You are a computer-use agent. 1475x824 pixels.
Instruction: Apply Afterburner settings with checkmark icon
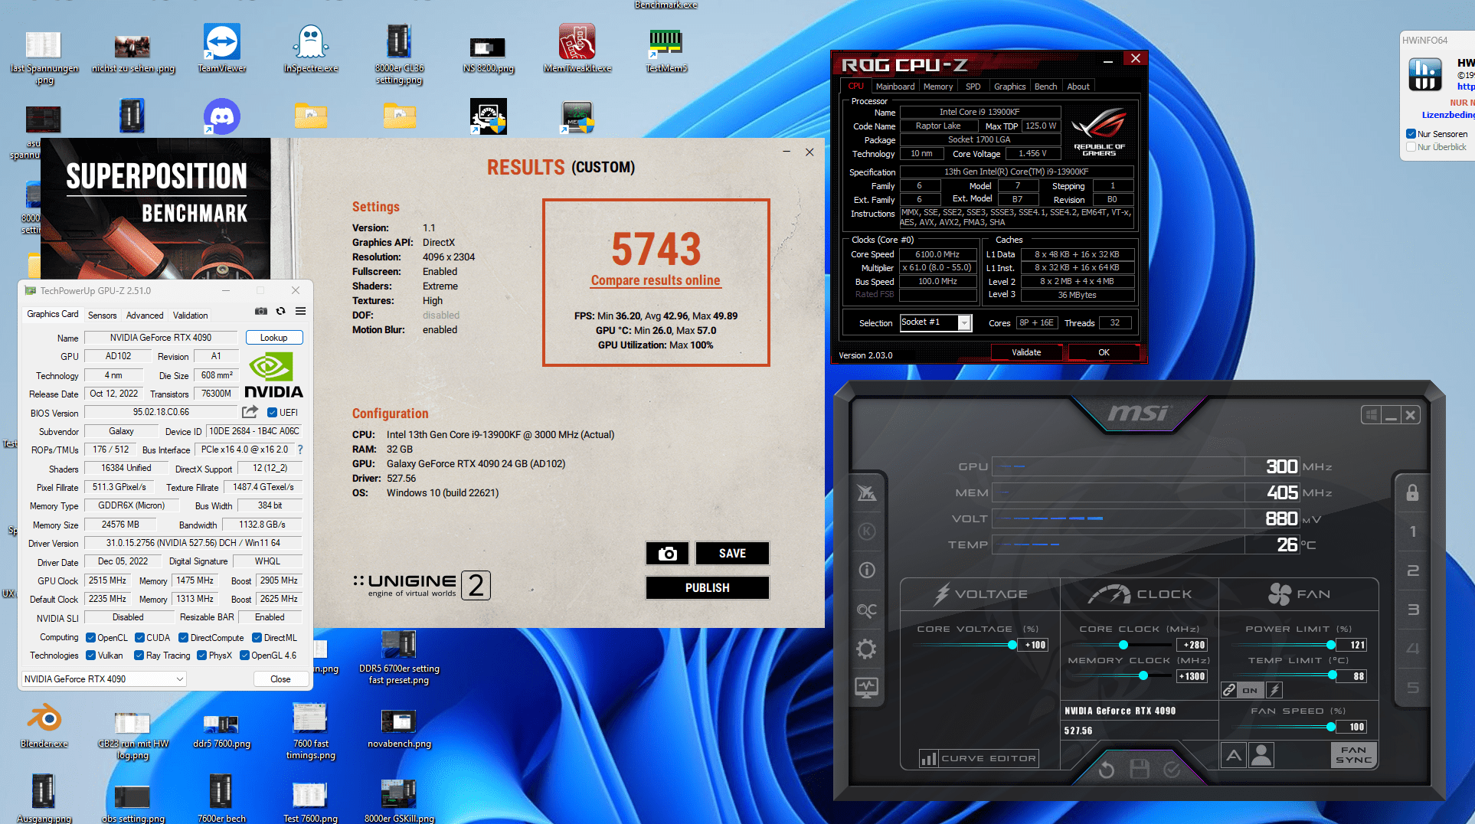click(1172, 770)
